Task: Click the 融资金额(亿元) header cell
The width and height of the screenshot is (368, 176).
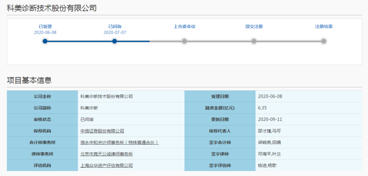Action: pyautogui.click(x=220, y=108)
